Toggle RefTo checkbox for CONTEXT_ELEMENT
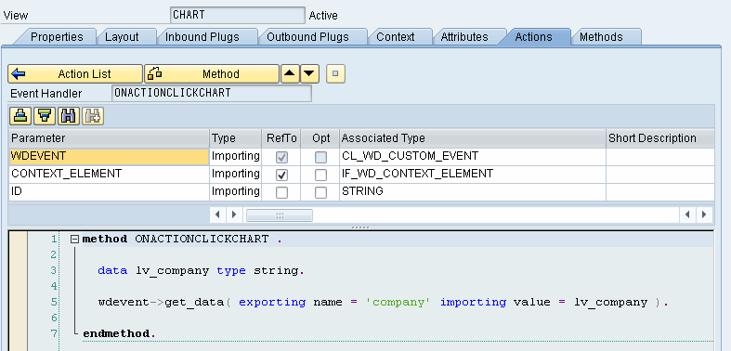The image size is (731, 351). click(281, 175)
